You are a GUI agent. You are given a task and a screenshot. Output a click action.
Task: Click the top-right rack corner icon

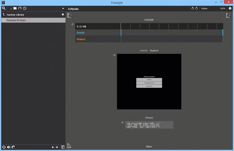(x=228, y=15)
